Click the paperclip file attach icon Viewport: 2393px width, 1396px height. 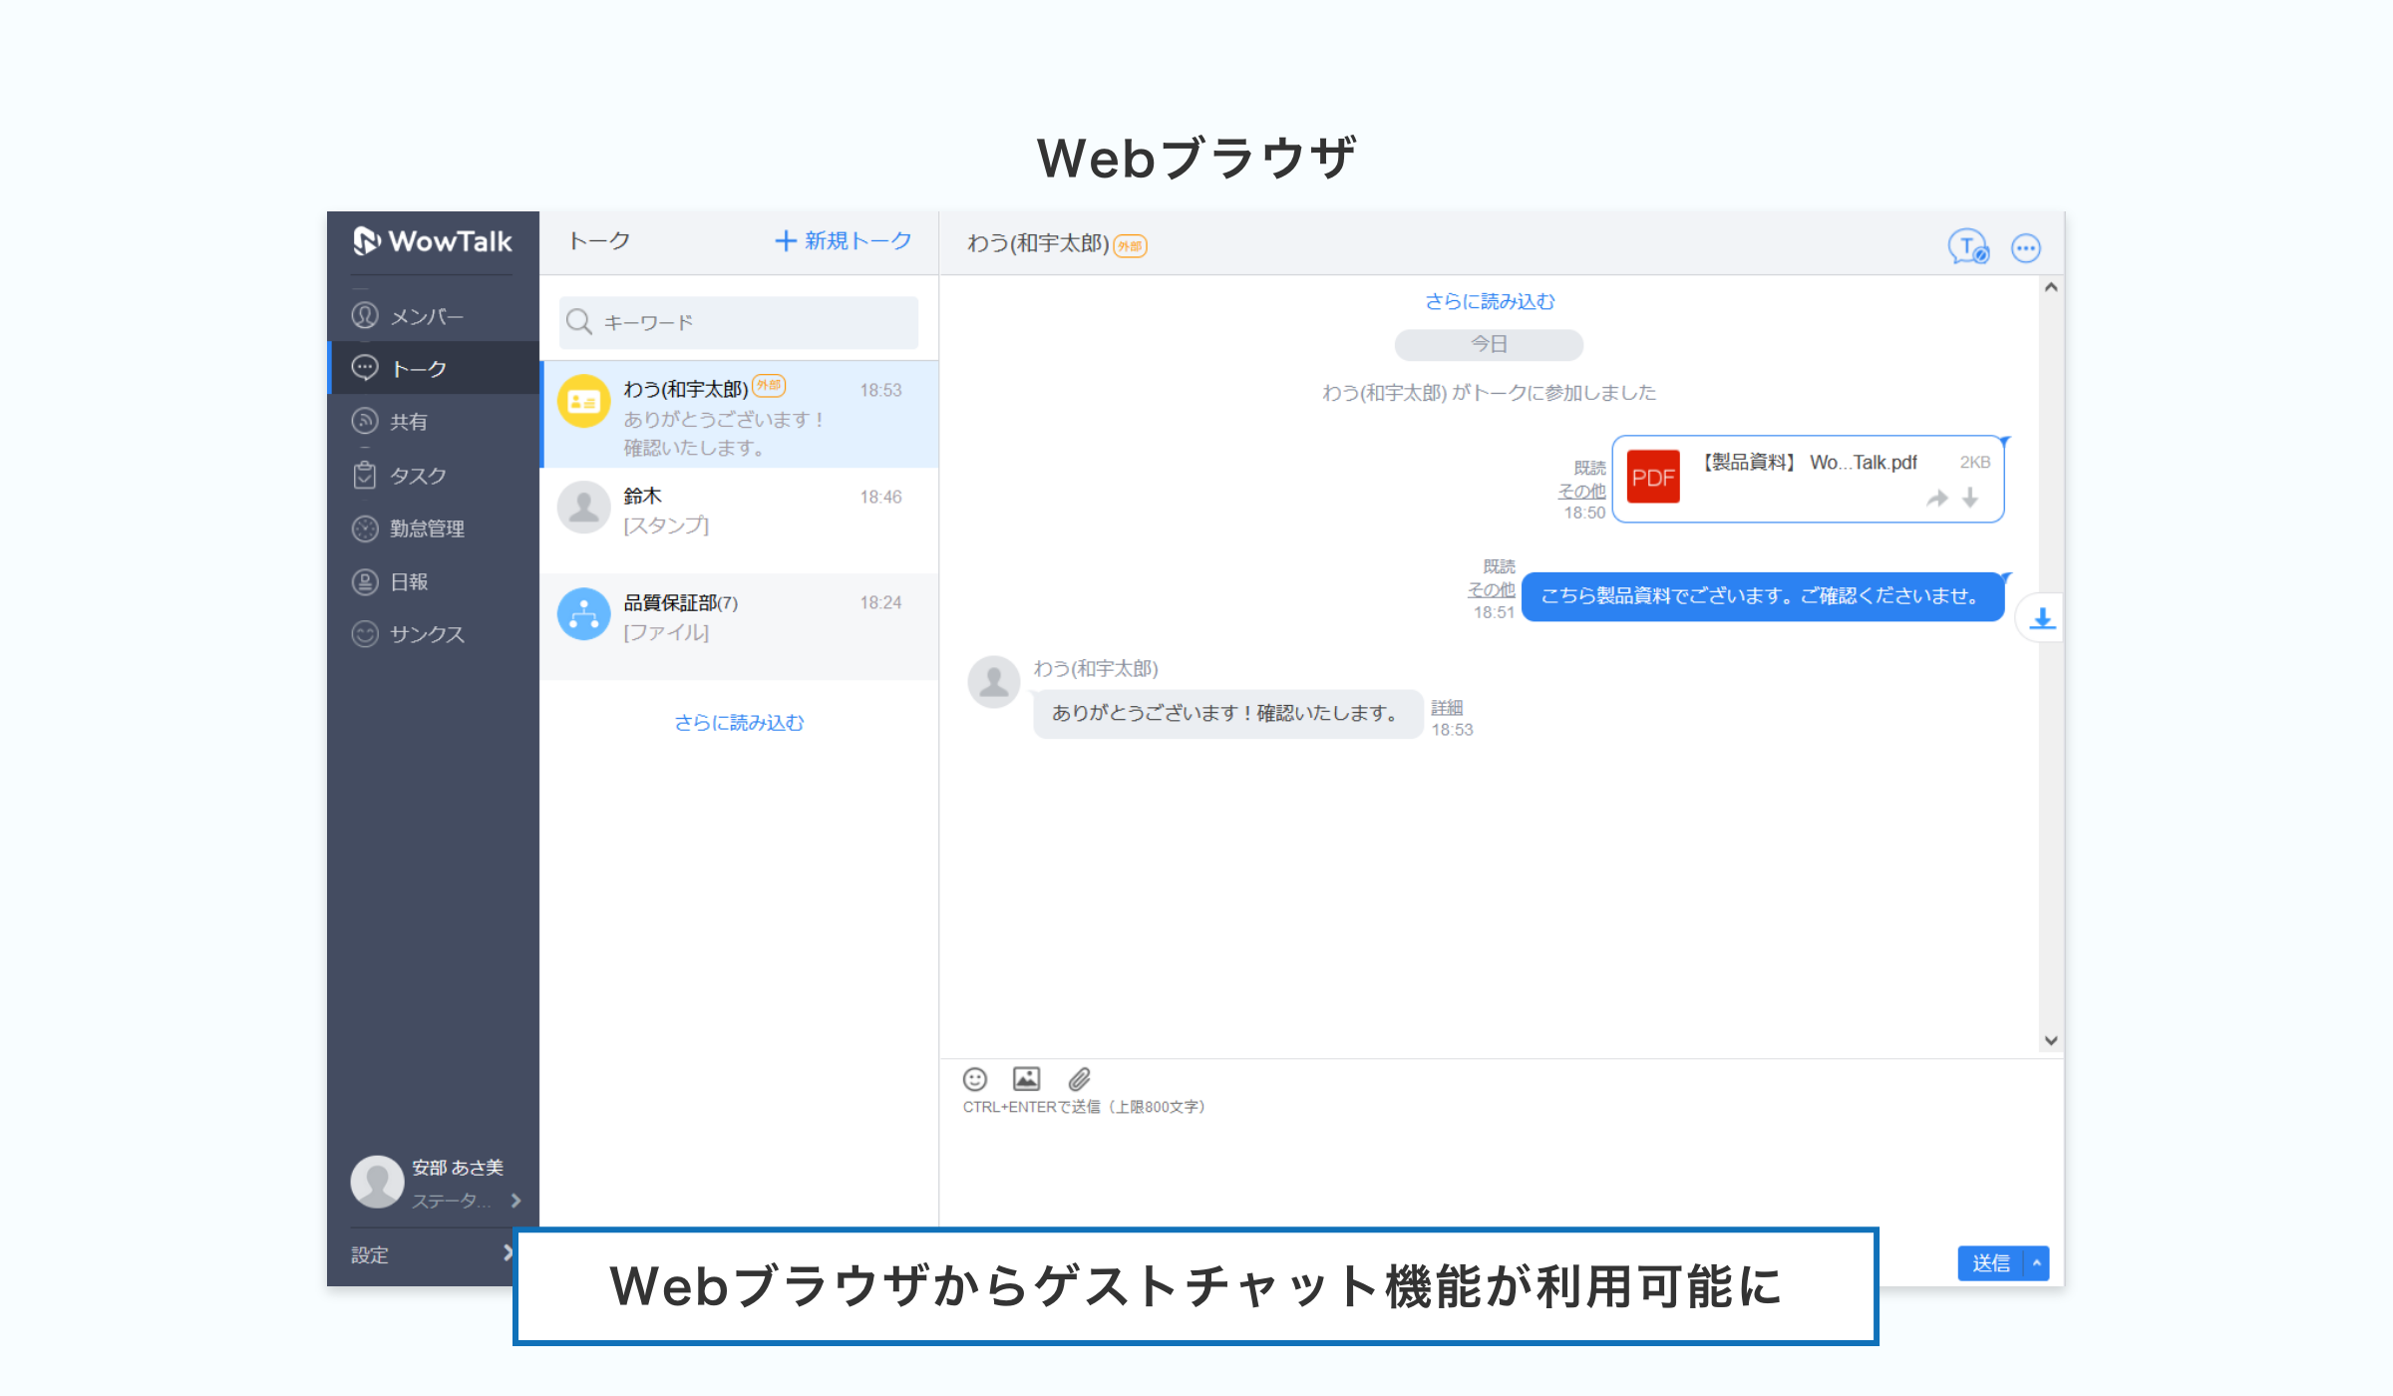click(x=1079, y=1079)
